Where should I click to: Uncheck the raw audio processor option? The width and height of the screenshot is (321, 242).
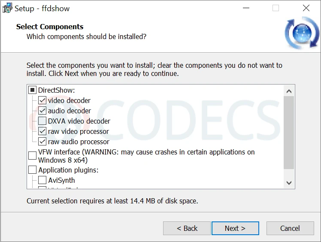[42, 142]
